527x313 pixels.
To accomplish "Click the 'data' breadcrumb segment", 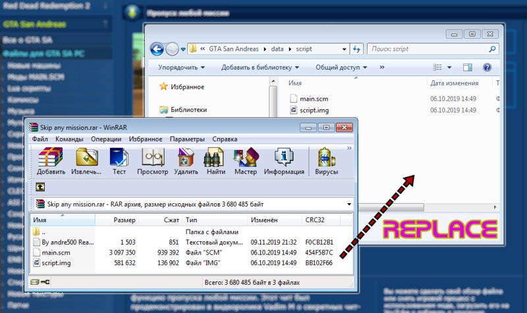I will (277, 49).
